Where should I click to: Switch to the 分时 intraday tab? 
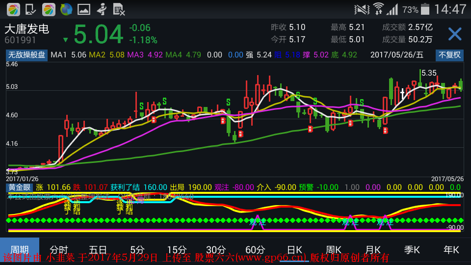click(59, 249)
